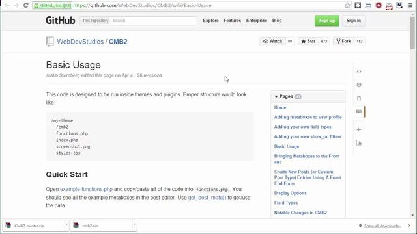The width and height of the screenshot is (417, 234).
Task: Click the CMB2-master.zip file icon
Action: tap(8, 226)
